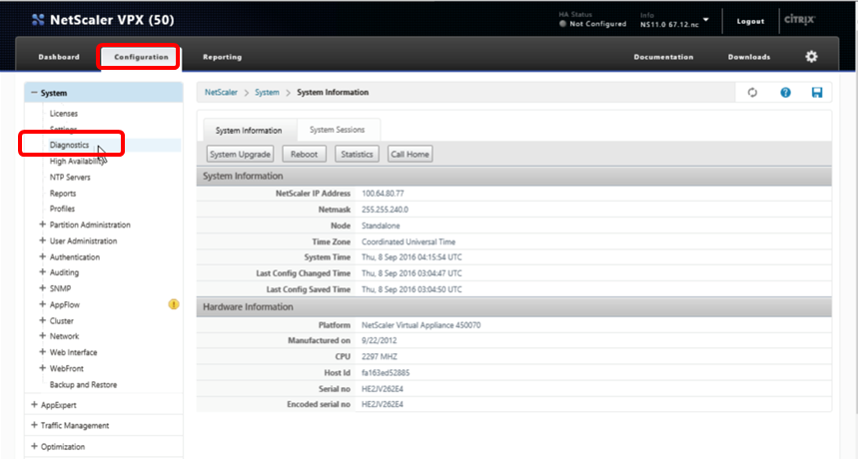Viewport: 858px width, 459px height.
Task: Expand Partition Administration node
Action: click(42, 225)
